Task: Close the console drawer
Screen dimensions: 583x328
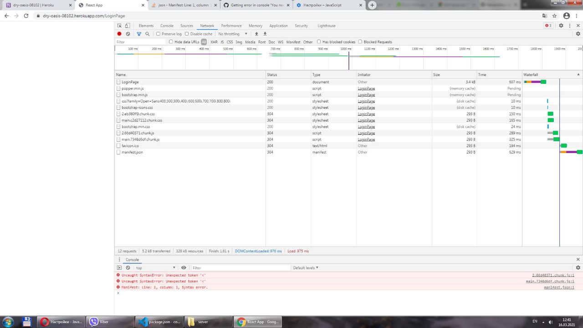Action: point(578,260)
